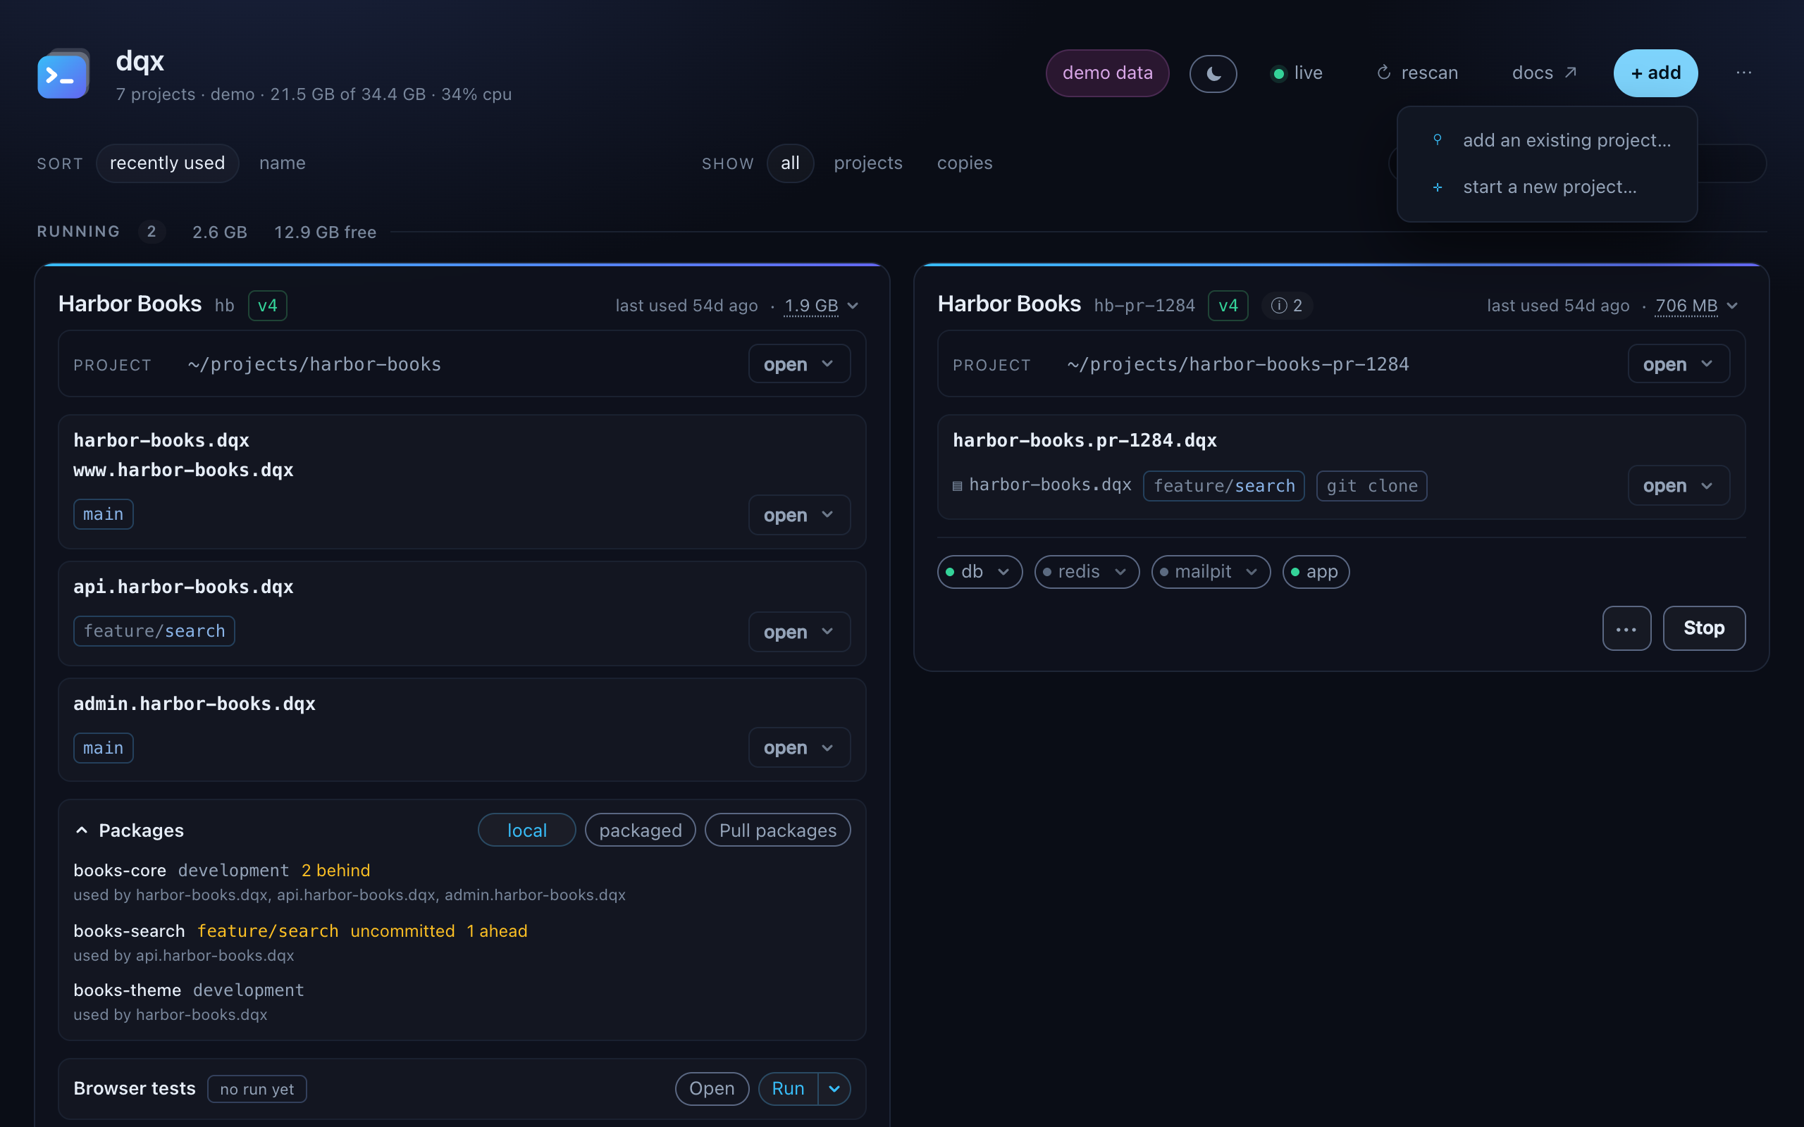Choose add an existing project menu item
1804x1127 pixels.
click(1547, 140)
